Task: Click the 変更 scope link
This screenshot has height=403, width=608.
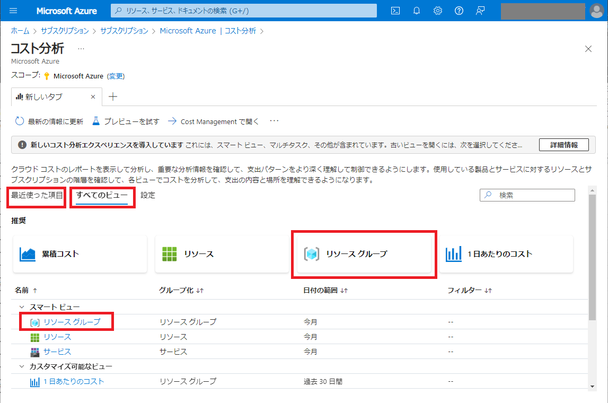Action: 116,76
